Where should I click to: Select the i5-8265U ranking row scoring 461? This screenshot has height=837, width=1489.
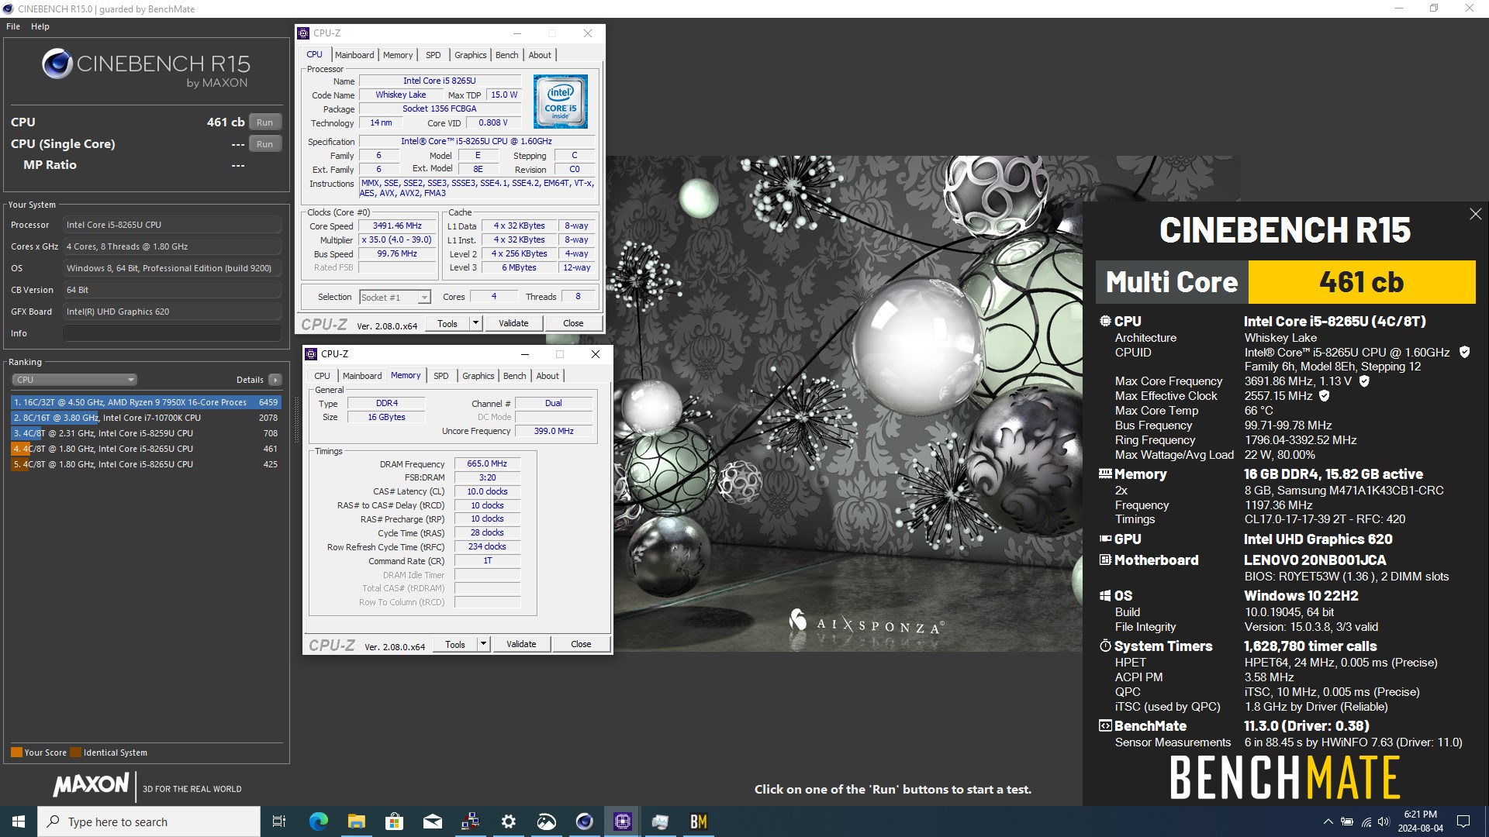[146, 449]
